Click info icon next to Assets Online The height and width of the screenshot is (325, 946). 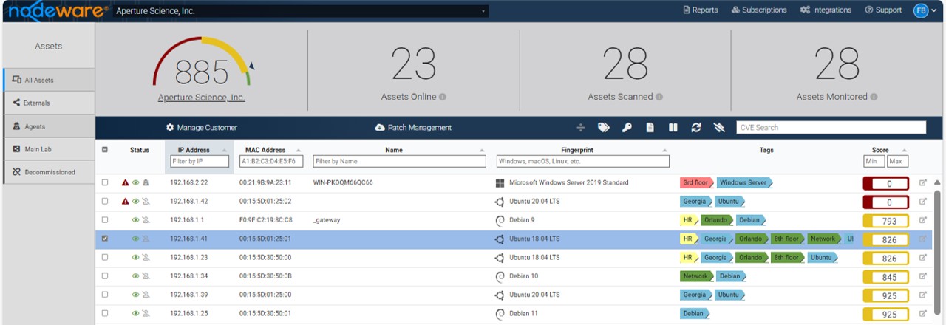(x=443, y=97)
